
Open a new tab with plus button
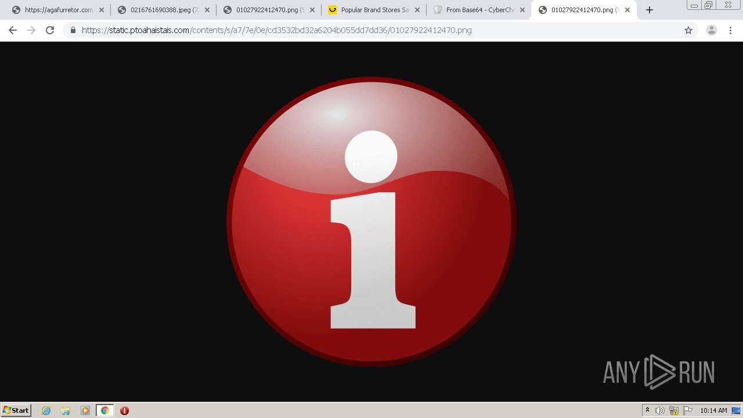pos(650,10)
